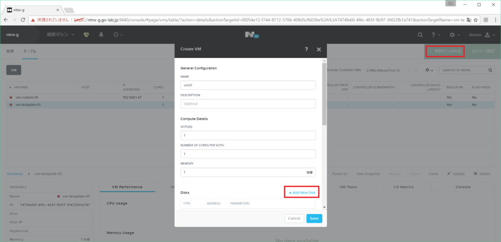Viewport: 501px width, 242px height.
Task: Go to the previous table page arrow
Action: click(x=409, y=70)
